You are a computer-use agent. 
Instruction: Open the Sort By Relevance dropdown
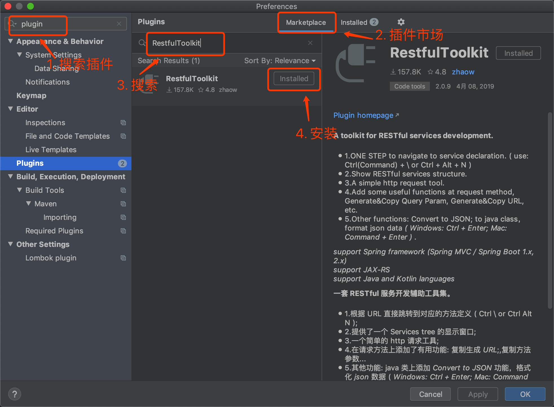(x=280, y=61)
